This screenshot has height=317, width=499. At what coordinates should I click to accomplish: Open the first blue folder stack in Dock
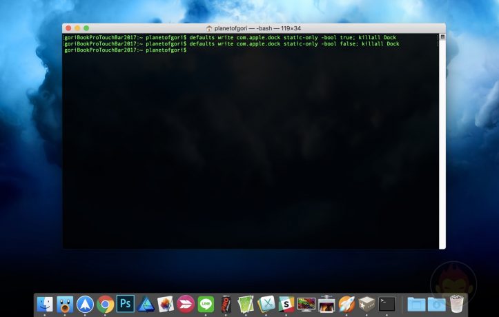click(416, 305)
